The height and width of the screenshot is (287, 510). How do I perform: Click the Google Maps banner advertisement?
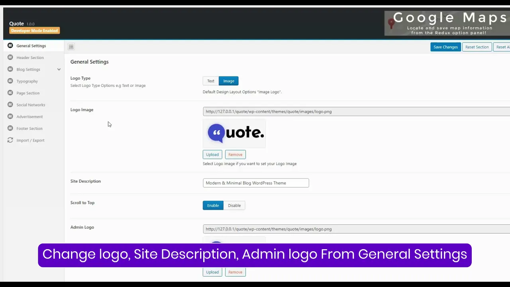click(447, 23)
